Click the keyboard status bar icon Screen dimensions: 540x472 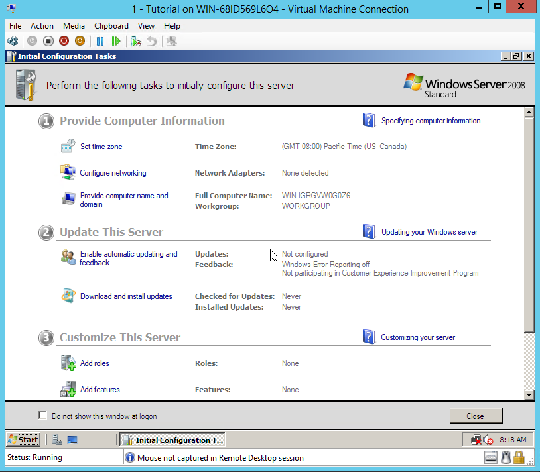coord(491,457)
